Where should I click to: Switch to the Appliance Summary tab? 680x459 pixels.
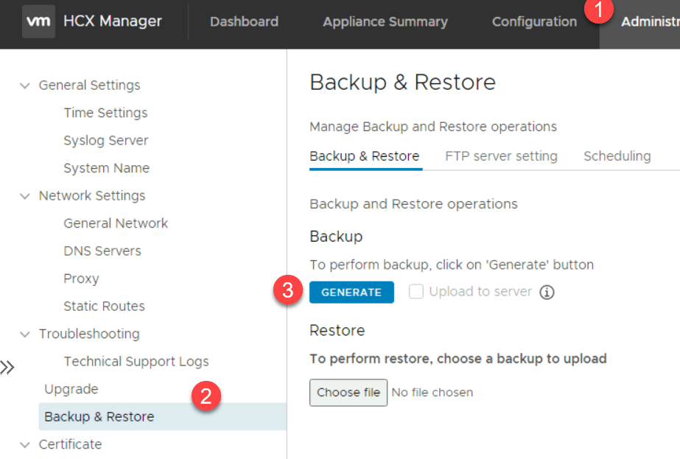point(385,21)
